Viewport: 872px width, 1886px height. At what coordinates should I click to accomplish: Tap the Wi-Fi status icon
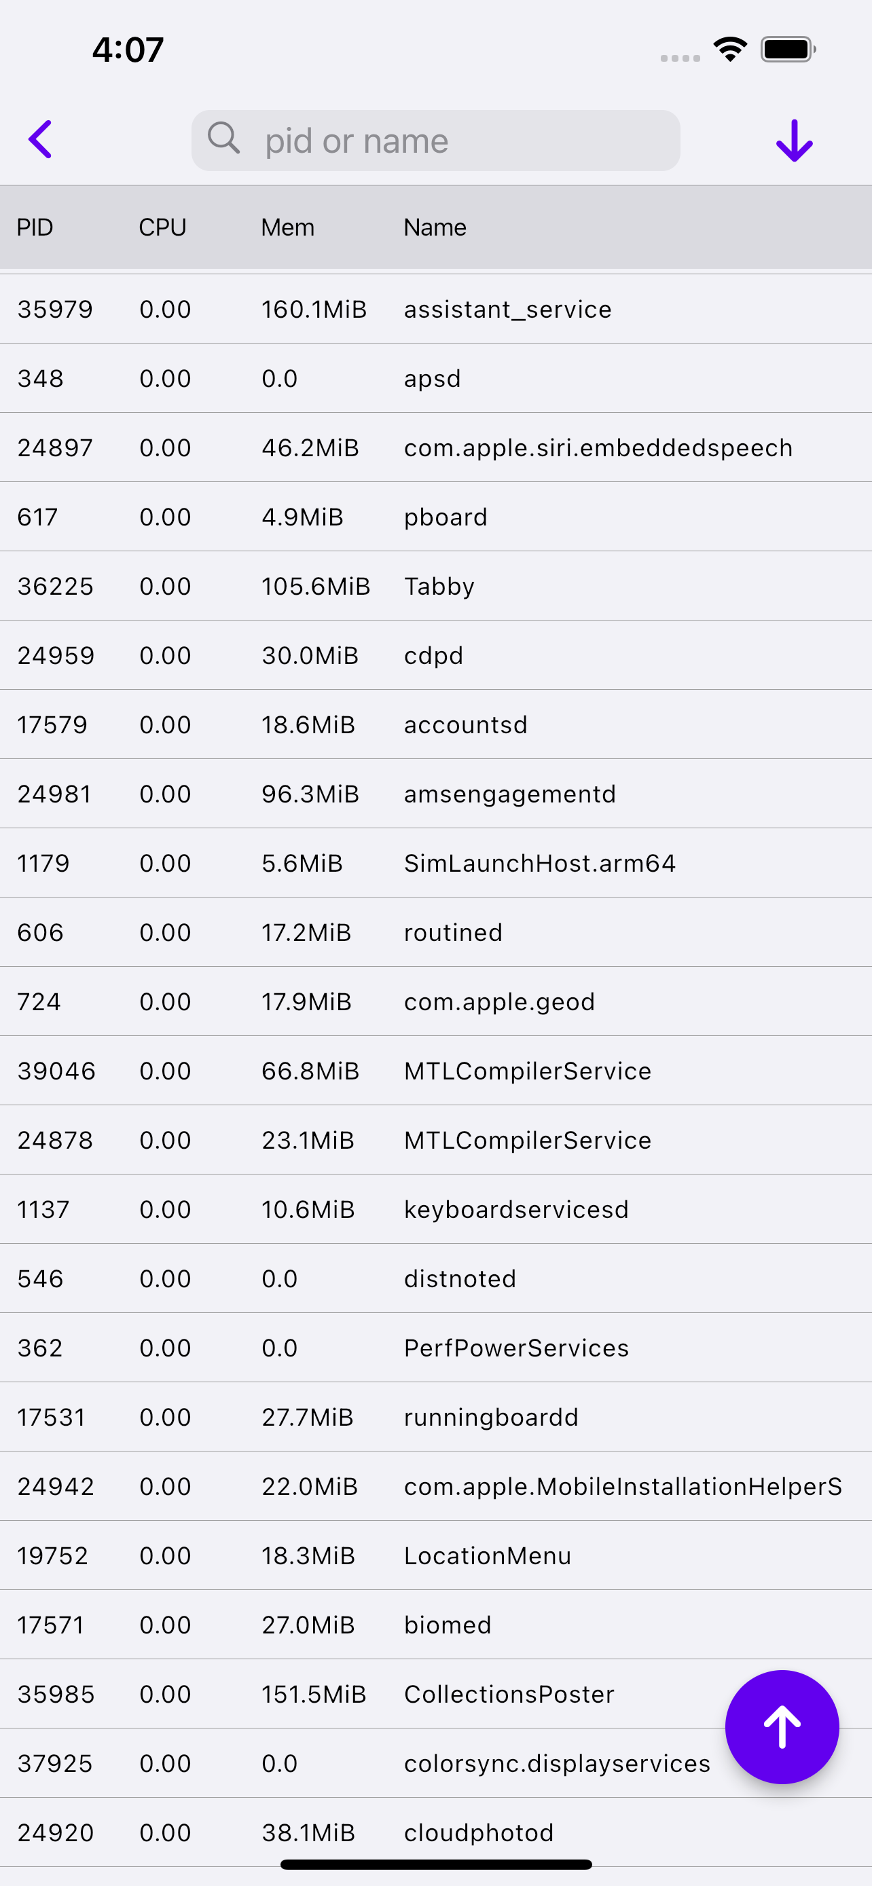(730, 50)
